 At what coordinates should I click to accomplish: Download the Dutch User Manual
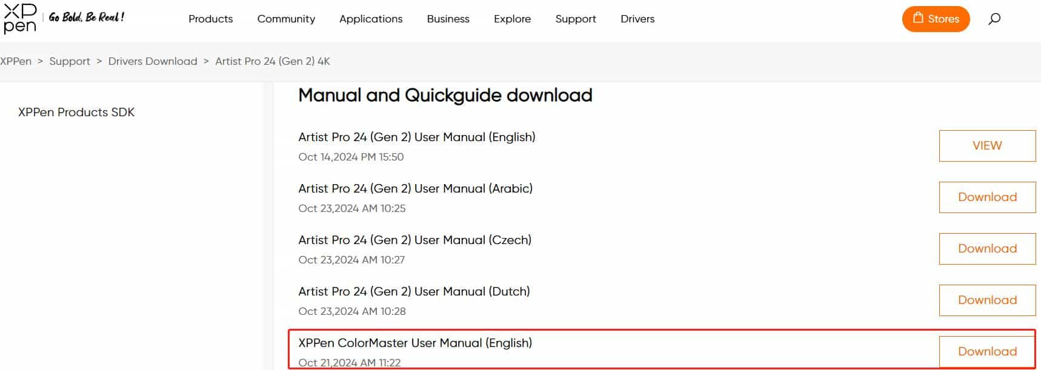987,300
